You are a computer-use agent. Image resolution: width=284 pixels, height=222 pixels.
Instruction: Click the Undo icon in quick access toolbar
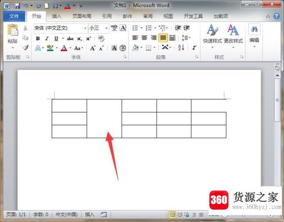(x=25, y=6)
